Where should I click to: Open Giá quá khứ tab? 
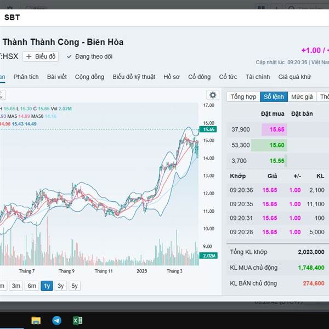(294, 77)
